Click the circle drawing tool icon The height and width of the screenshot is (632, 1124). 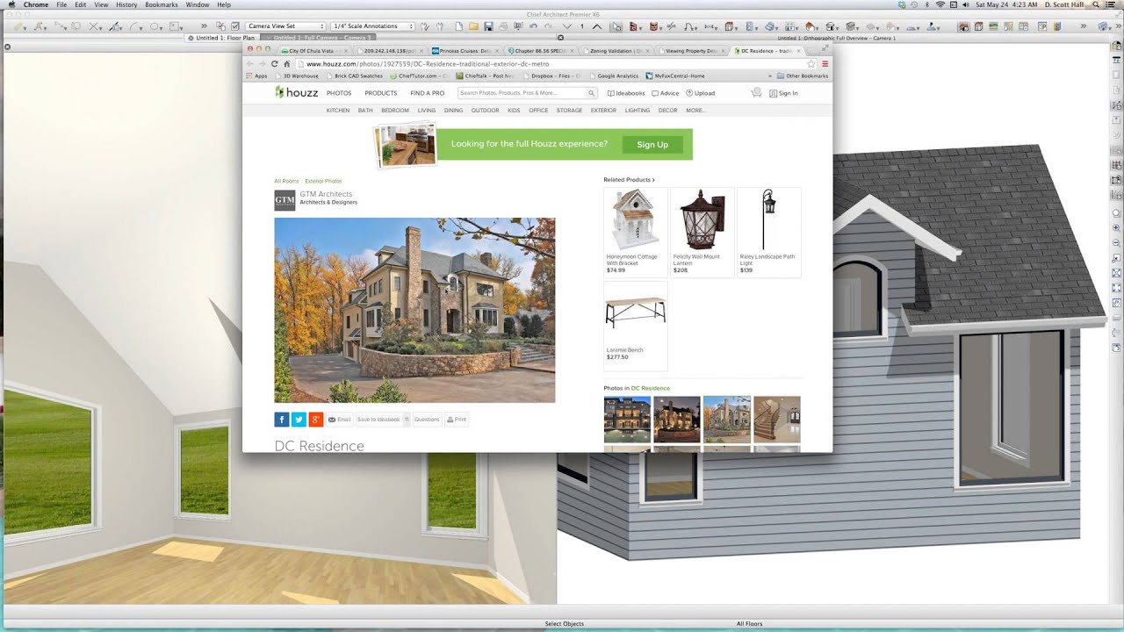click(155, 26)
